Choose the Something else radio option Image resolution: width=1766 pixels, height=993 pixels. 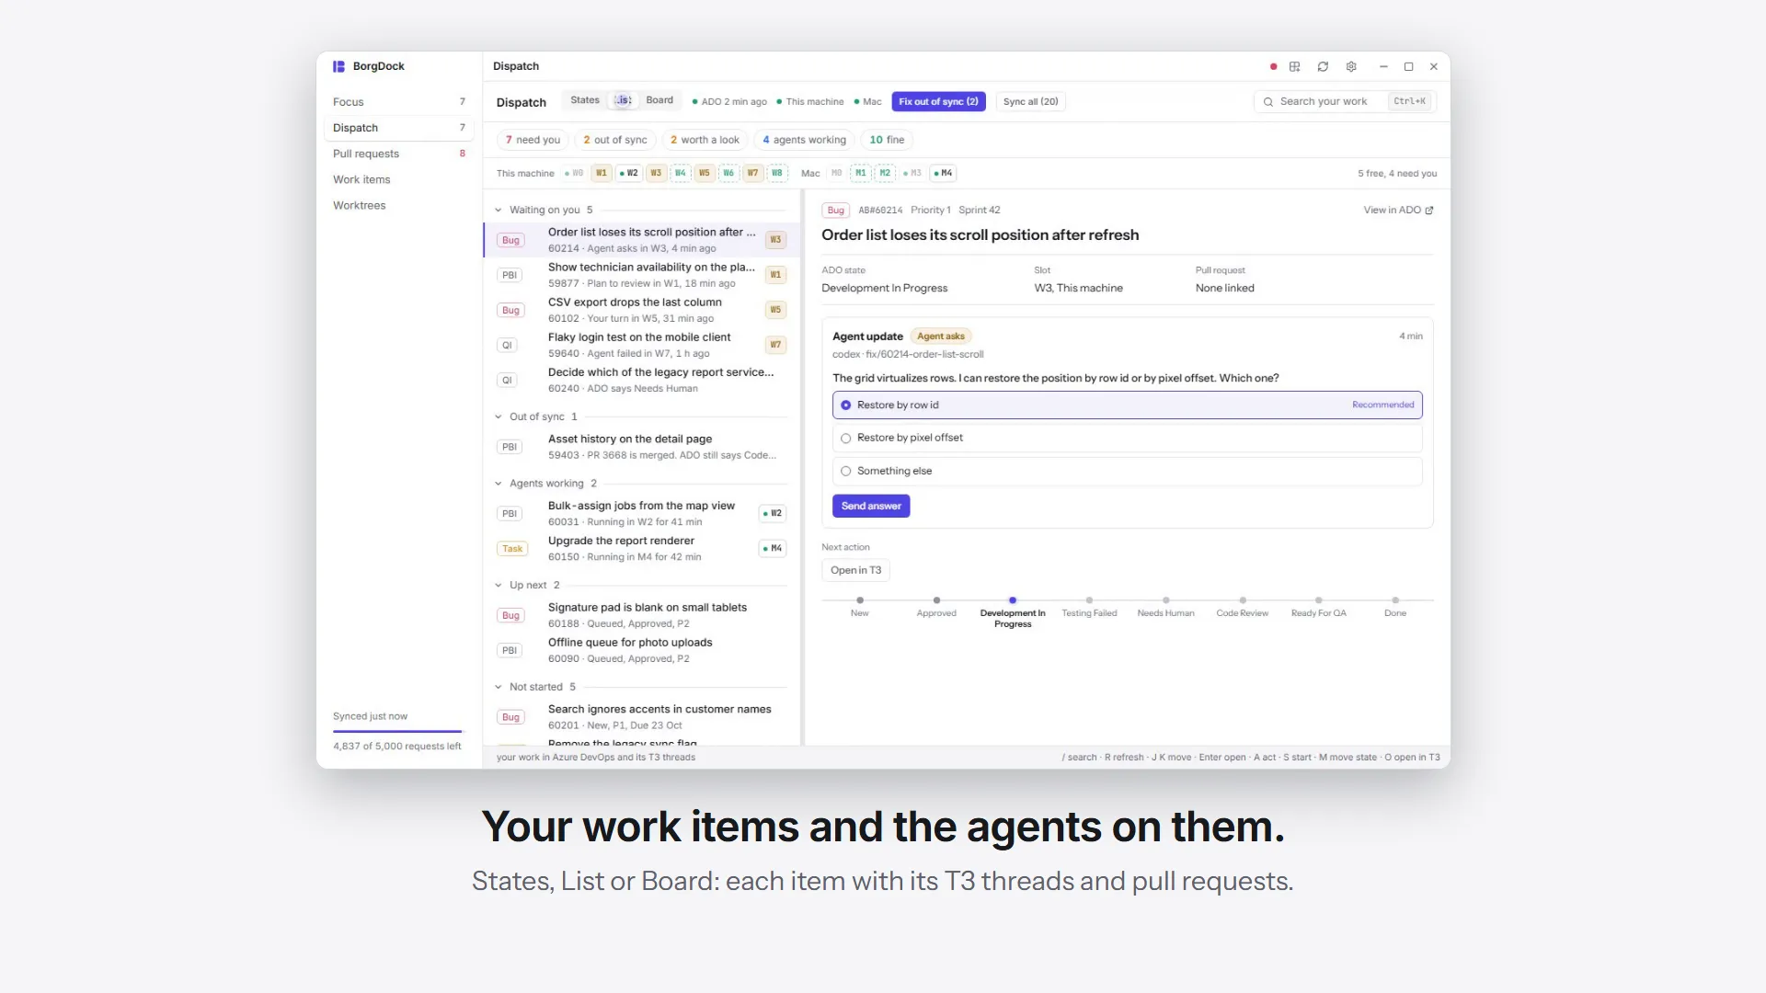coord(845,471)
